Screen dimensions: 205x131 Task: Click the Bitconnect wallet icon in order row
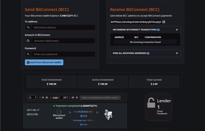[x=59, y=112]
